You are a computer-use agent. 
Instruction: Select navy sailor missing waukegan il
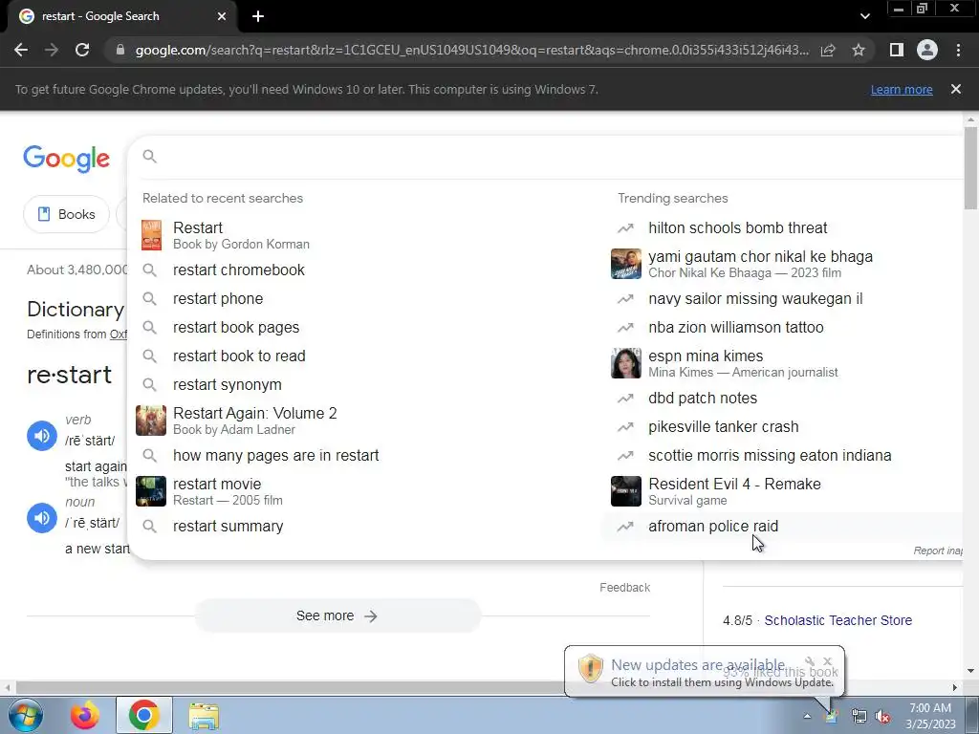tap(784, 298)
